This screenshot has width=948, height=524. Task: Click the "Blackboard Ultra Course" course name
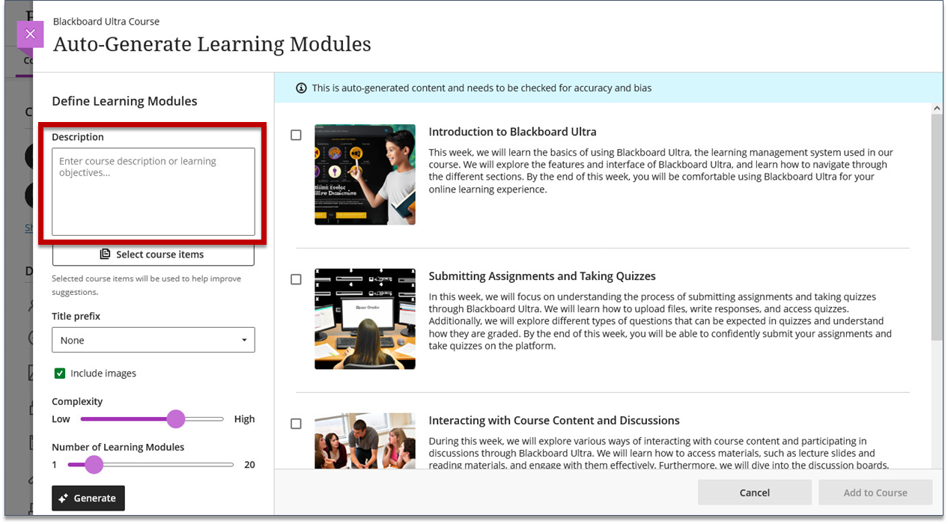(x=106, y=22)
